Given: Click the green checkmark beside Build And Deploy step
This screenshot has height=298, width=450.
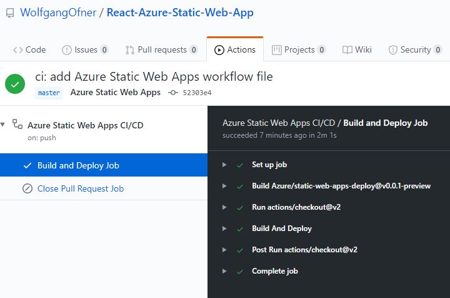Looking at the screenshot, I should (240, 229).
